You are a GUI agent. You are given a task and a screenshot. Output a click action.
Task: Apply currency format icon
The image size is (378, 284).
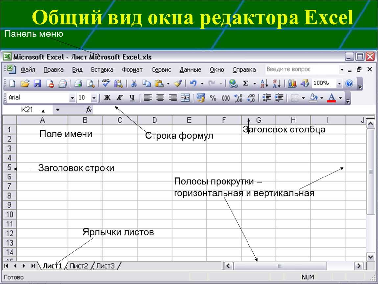point(201,98)
